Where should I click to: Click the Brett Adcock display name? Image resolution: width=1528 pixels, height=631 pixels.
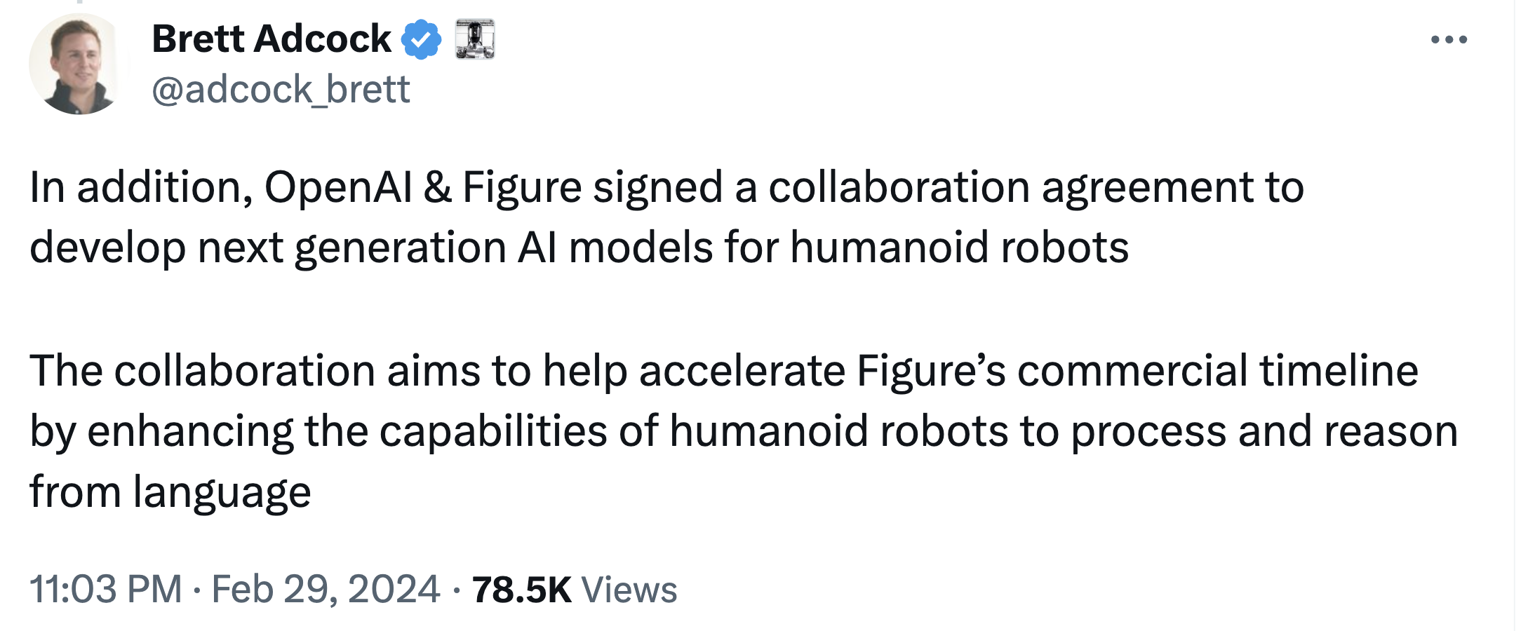click(272, 39)
